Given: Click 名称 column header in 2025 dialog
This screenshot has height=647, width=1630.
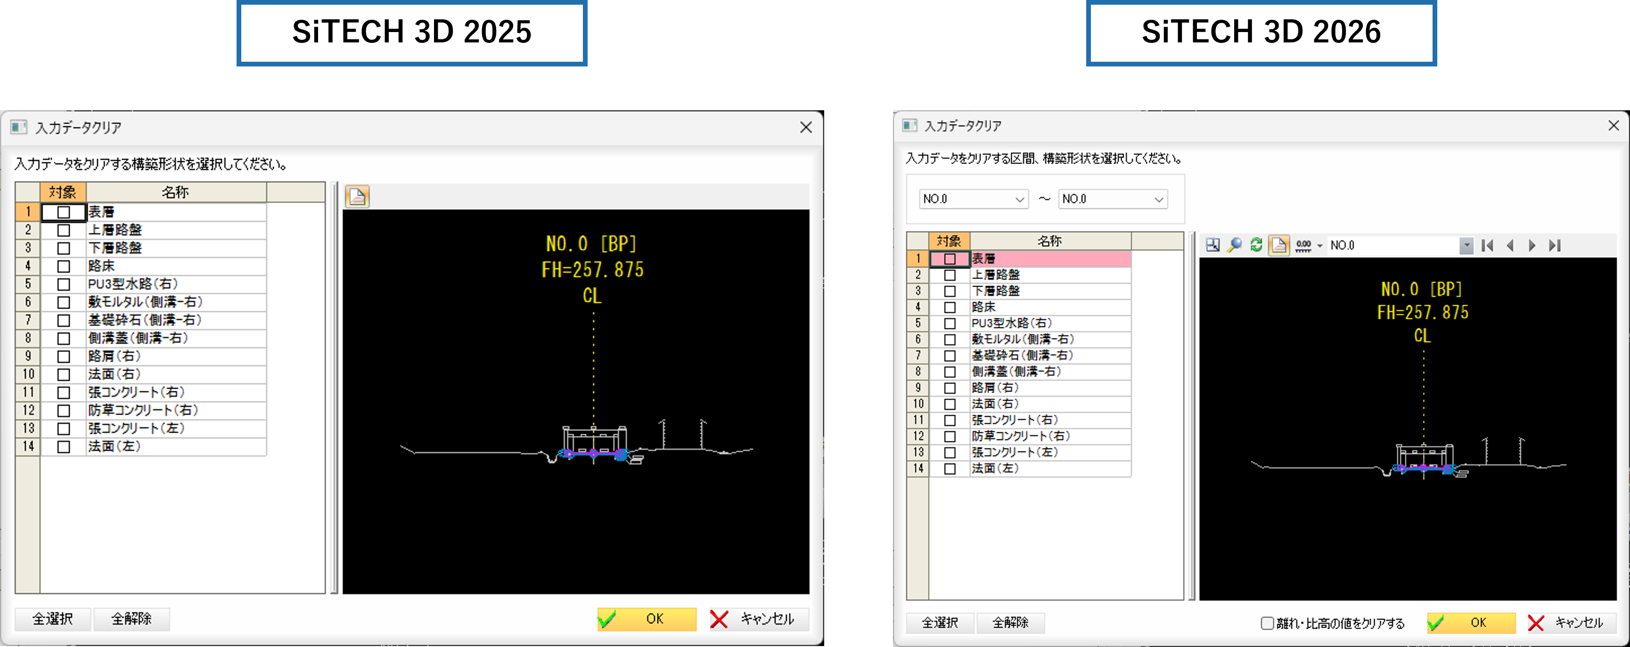Looking at the screenshot, I should [176, 192].
